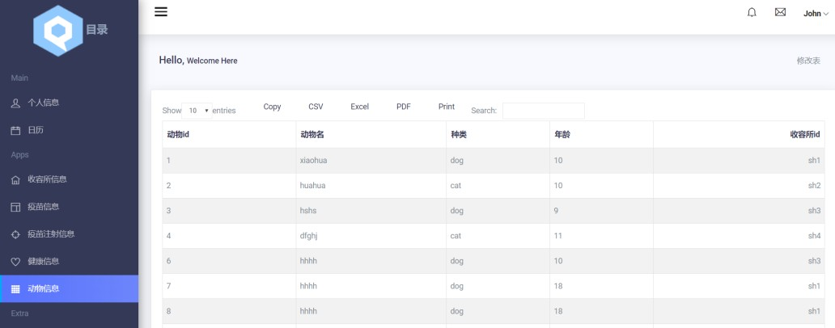
Task: Select 动物信息 in the sidebar
Action: [x=43, y=288]
